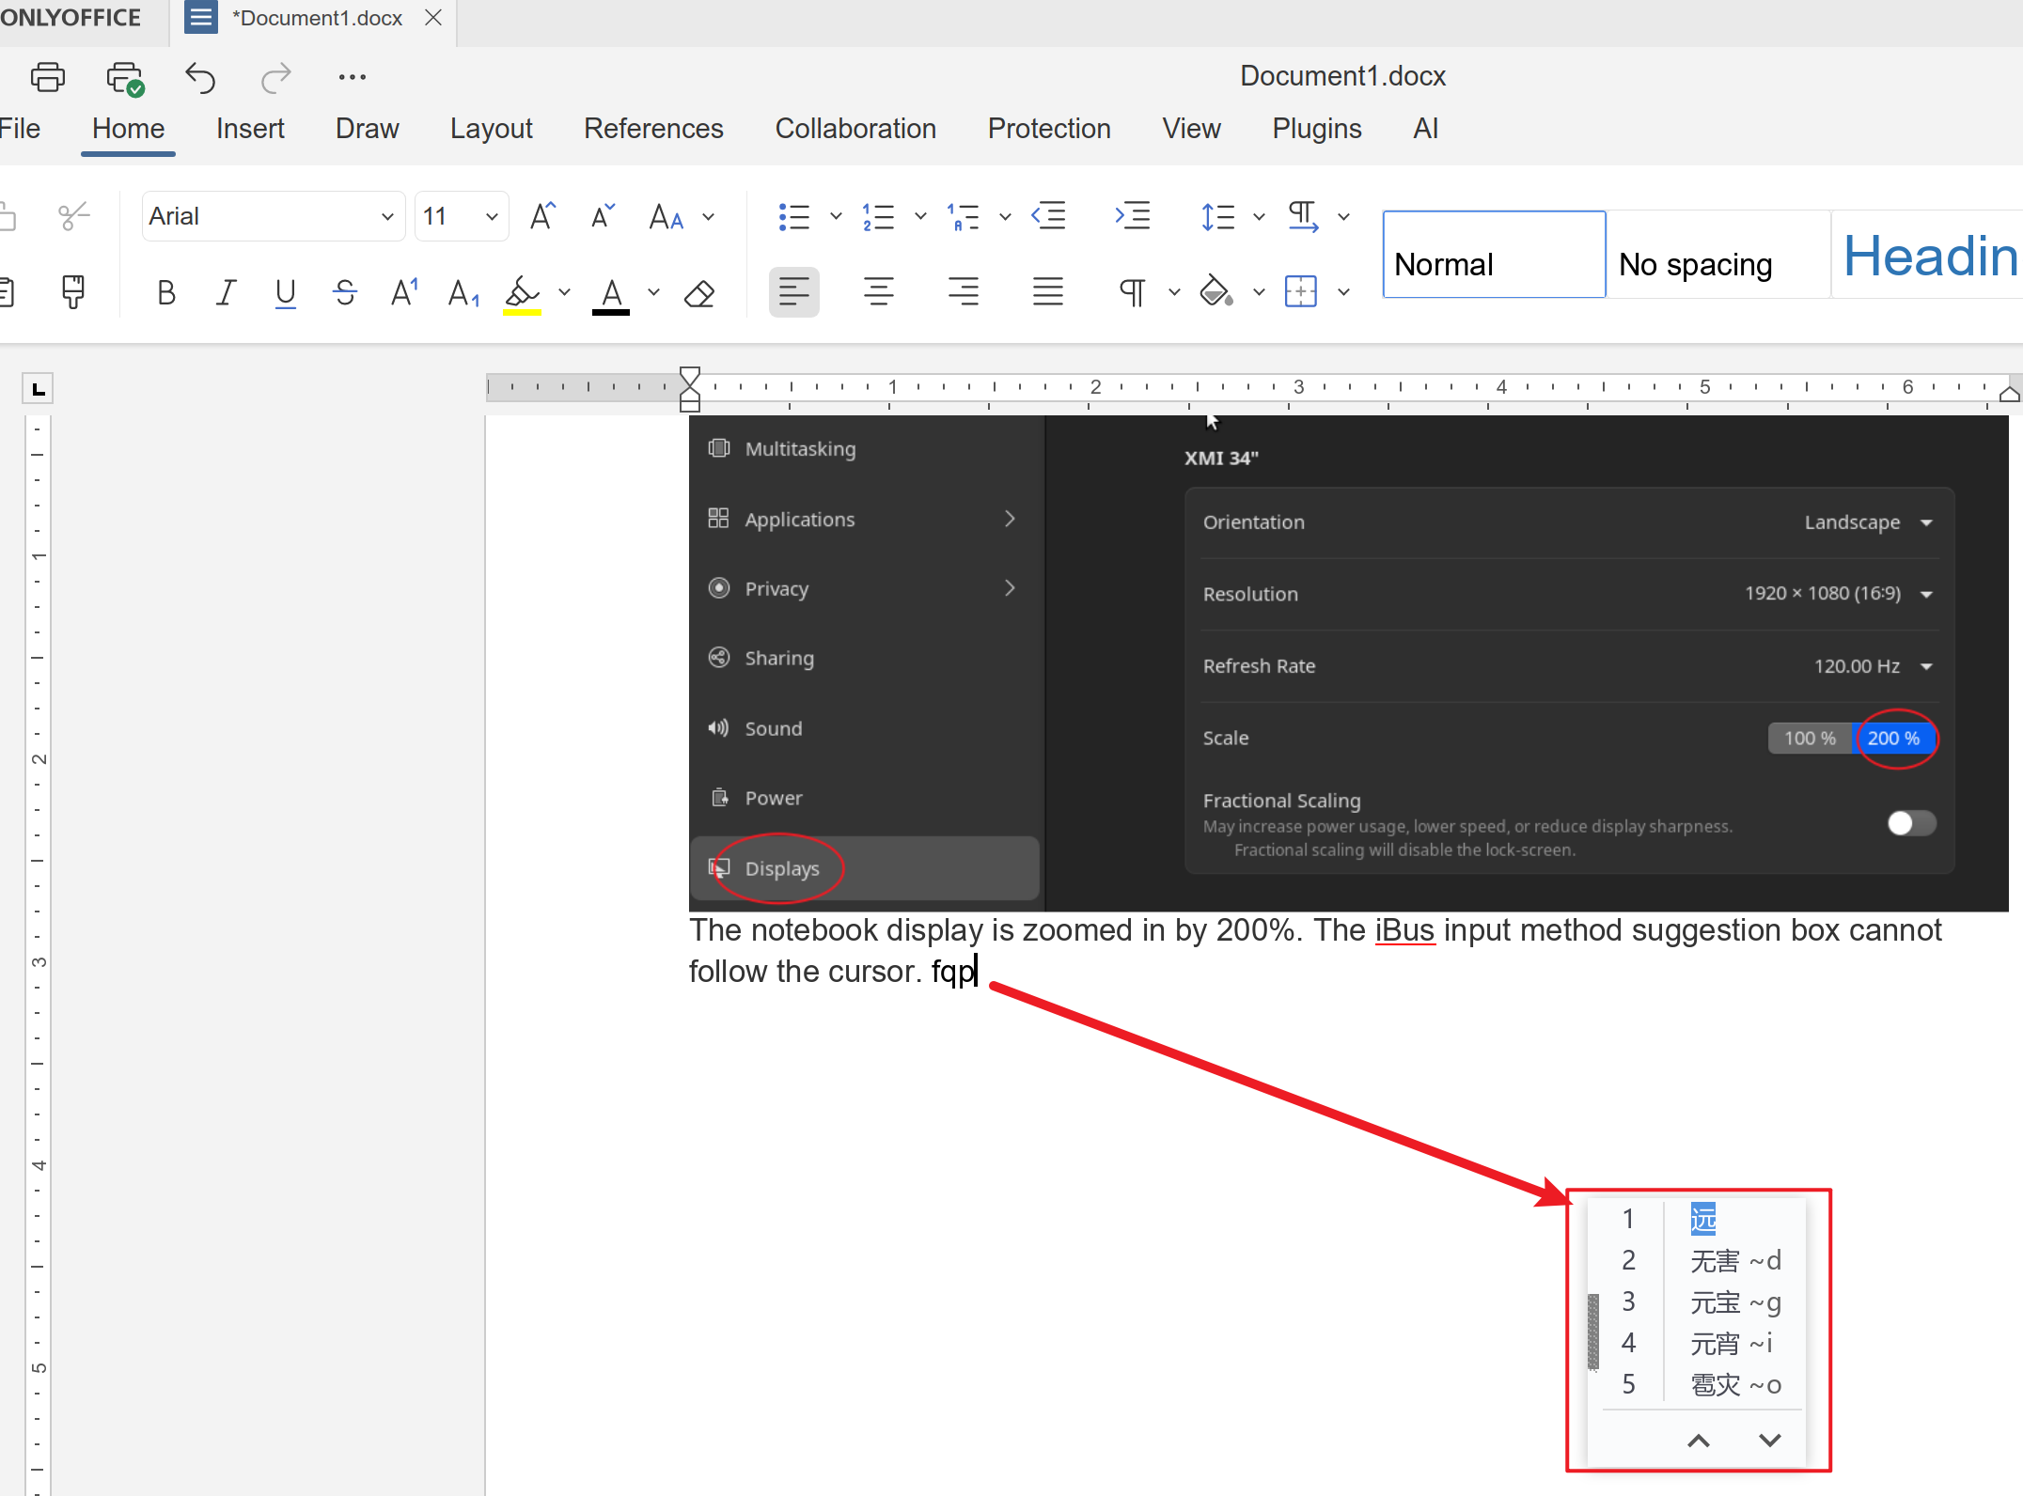The width and height of the screenshot is (2023, 1496).
Task: Apply strikethrough formatting
Action: pos(345,293)
